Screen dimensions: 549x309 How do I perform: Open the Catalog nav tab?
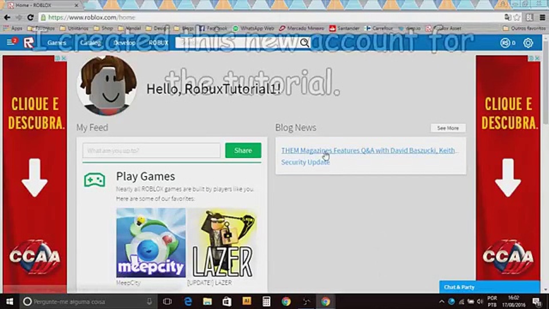pos(90,43)
